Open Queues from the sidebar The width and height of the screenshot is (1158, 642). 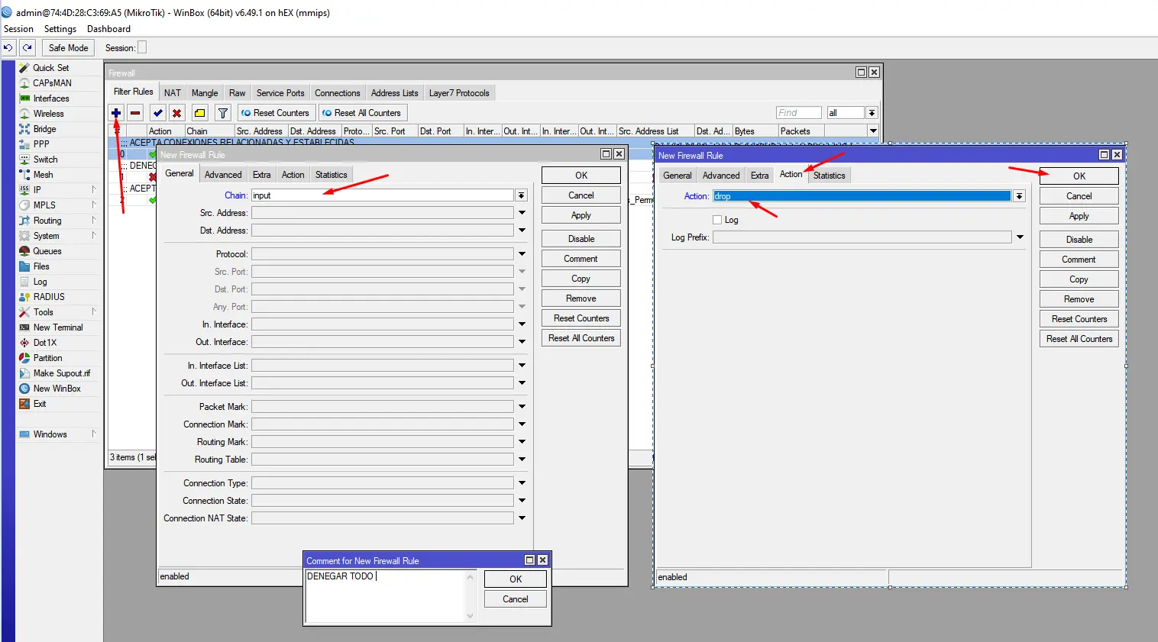(47, 251)
